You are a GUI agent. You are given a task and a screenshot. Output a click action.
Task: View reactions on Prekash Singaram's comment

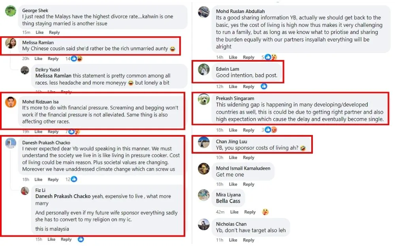pos(271,130)
